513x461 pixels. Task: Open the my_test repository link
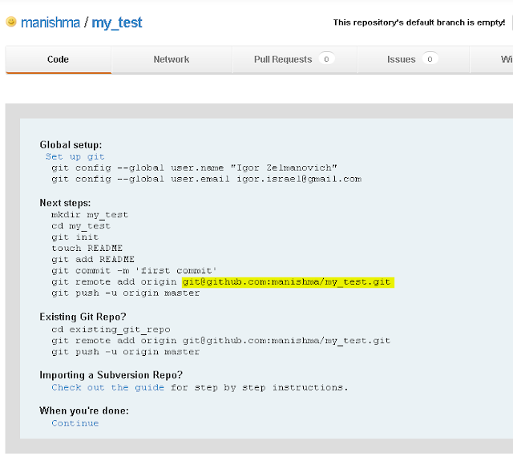tap(117, 23)
